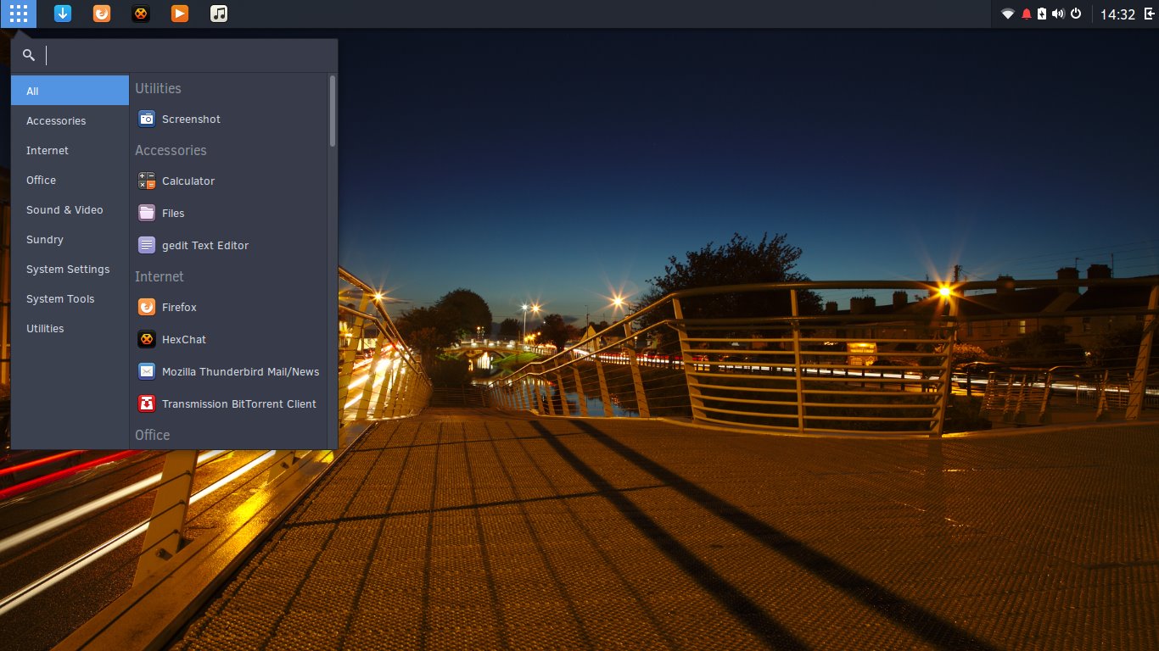Select the Accessories category
Image resolution: width=1159 pixels, height=651 pixels.
pos(56,121)
